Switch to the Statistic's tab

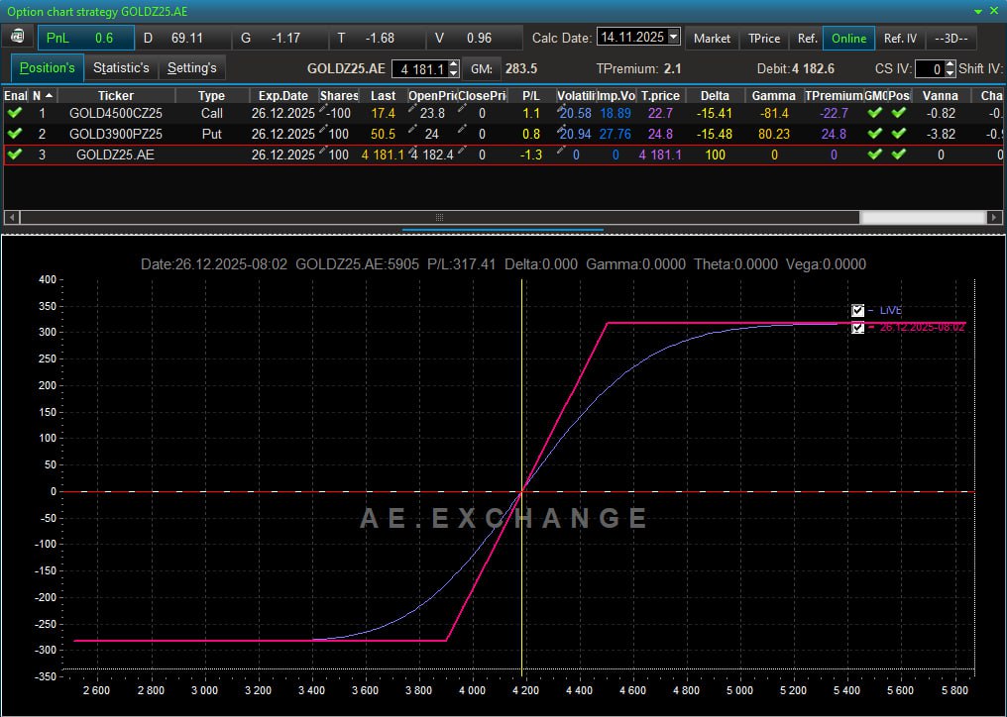pos(121,67)
